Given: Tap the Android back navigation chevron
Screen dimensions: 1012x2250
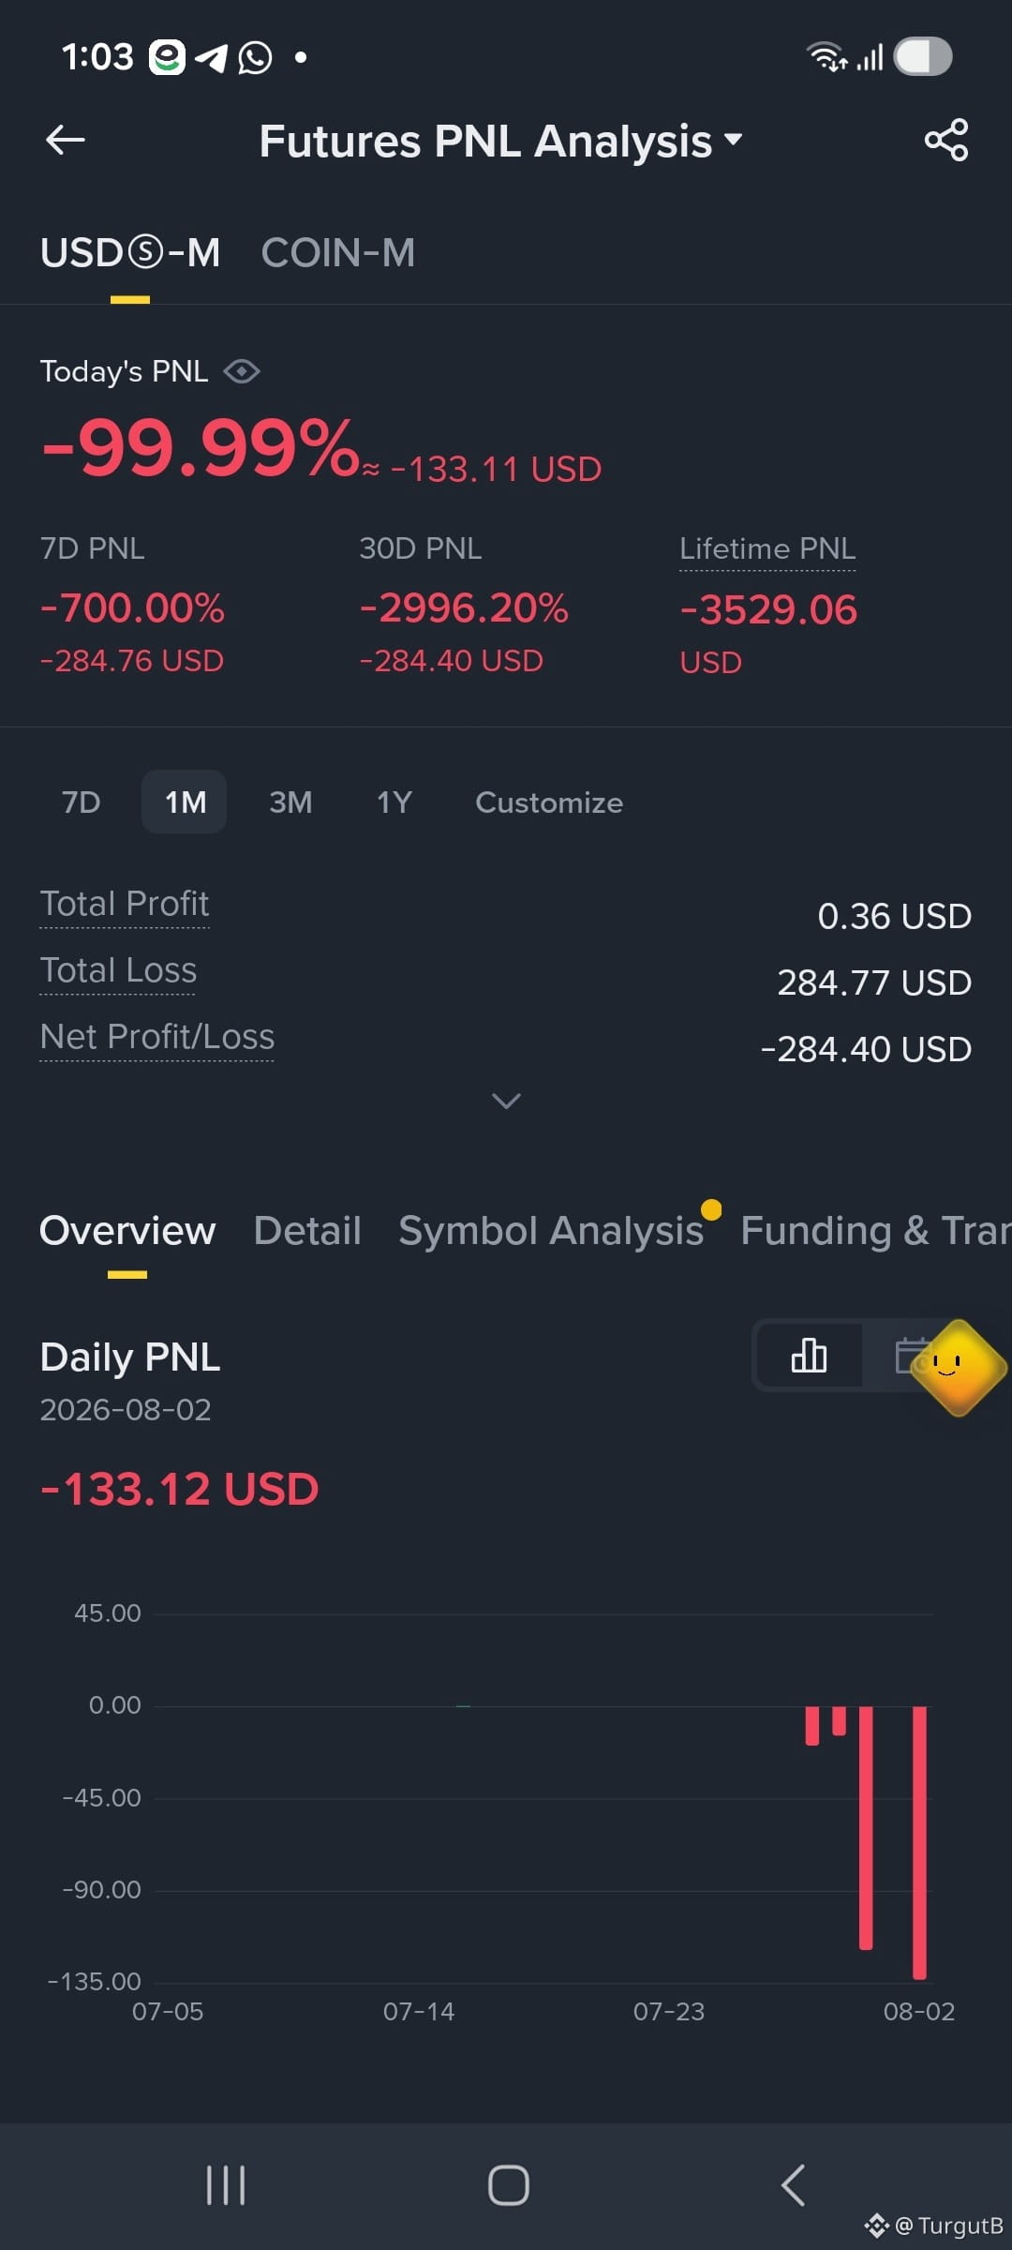Looking at the screenshot, I should pyautogui.click(x=793, y=2185).
